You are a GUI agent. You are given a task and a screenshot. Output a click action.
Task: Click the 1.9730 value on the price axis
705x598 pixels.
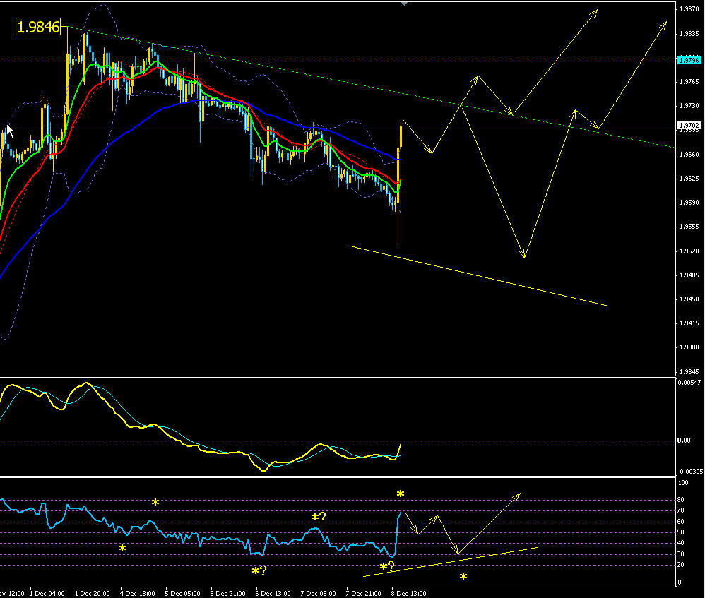(x=689, y=106)
